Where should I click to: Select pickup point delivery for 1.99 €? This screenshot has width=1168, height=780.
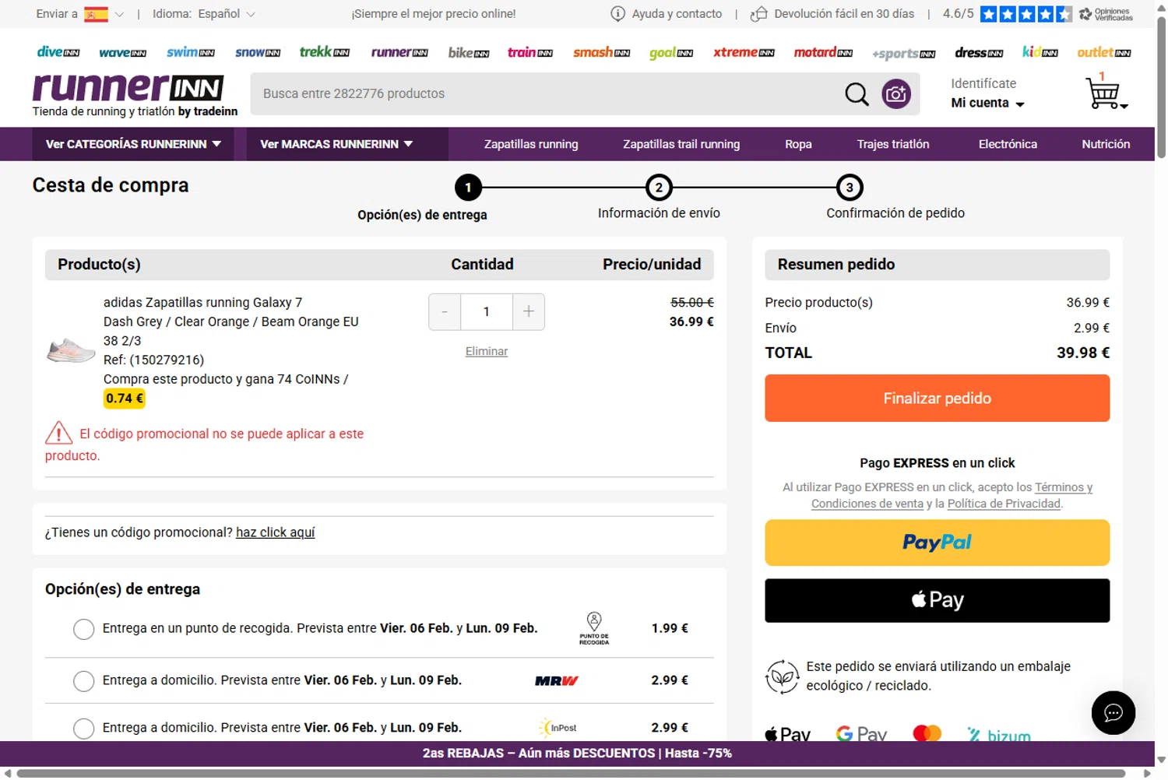coord(83,629)
